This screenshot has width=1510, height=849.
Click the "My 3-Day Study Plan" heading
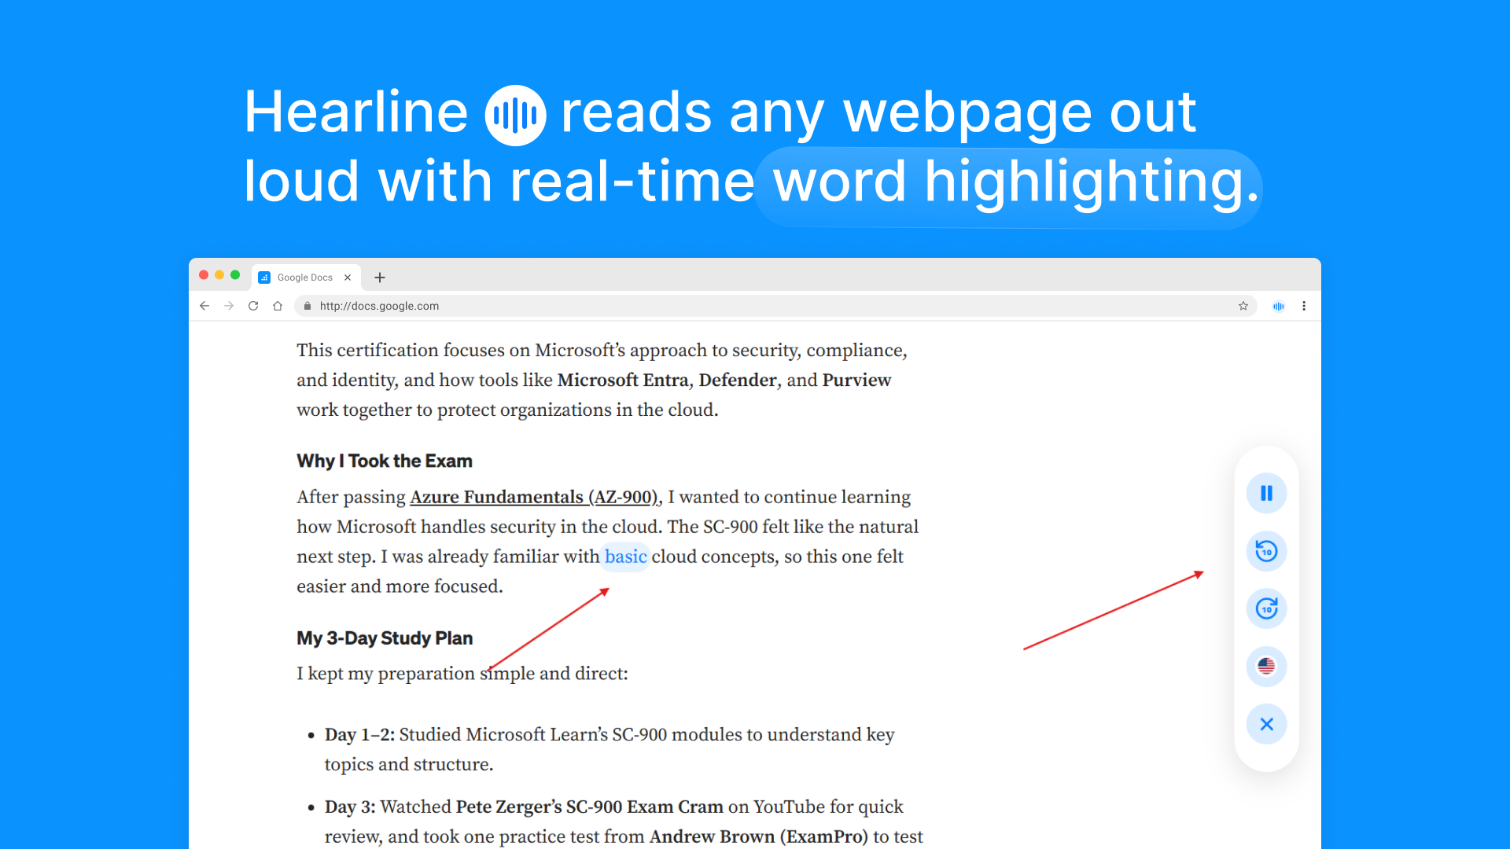[385, 638]
